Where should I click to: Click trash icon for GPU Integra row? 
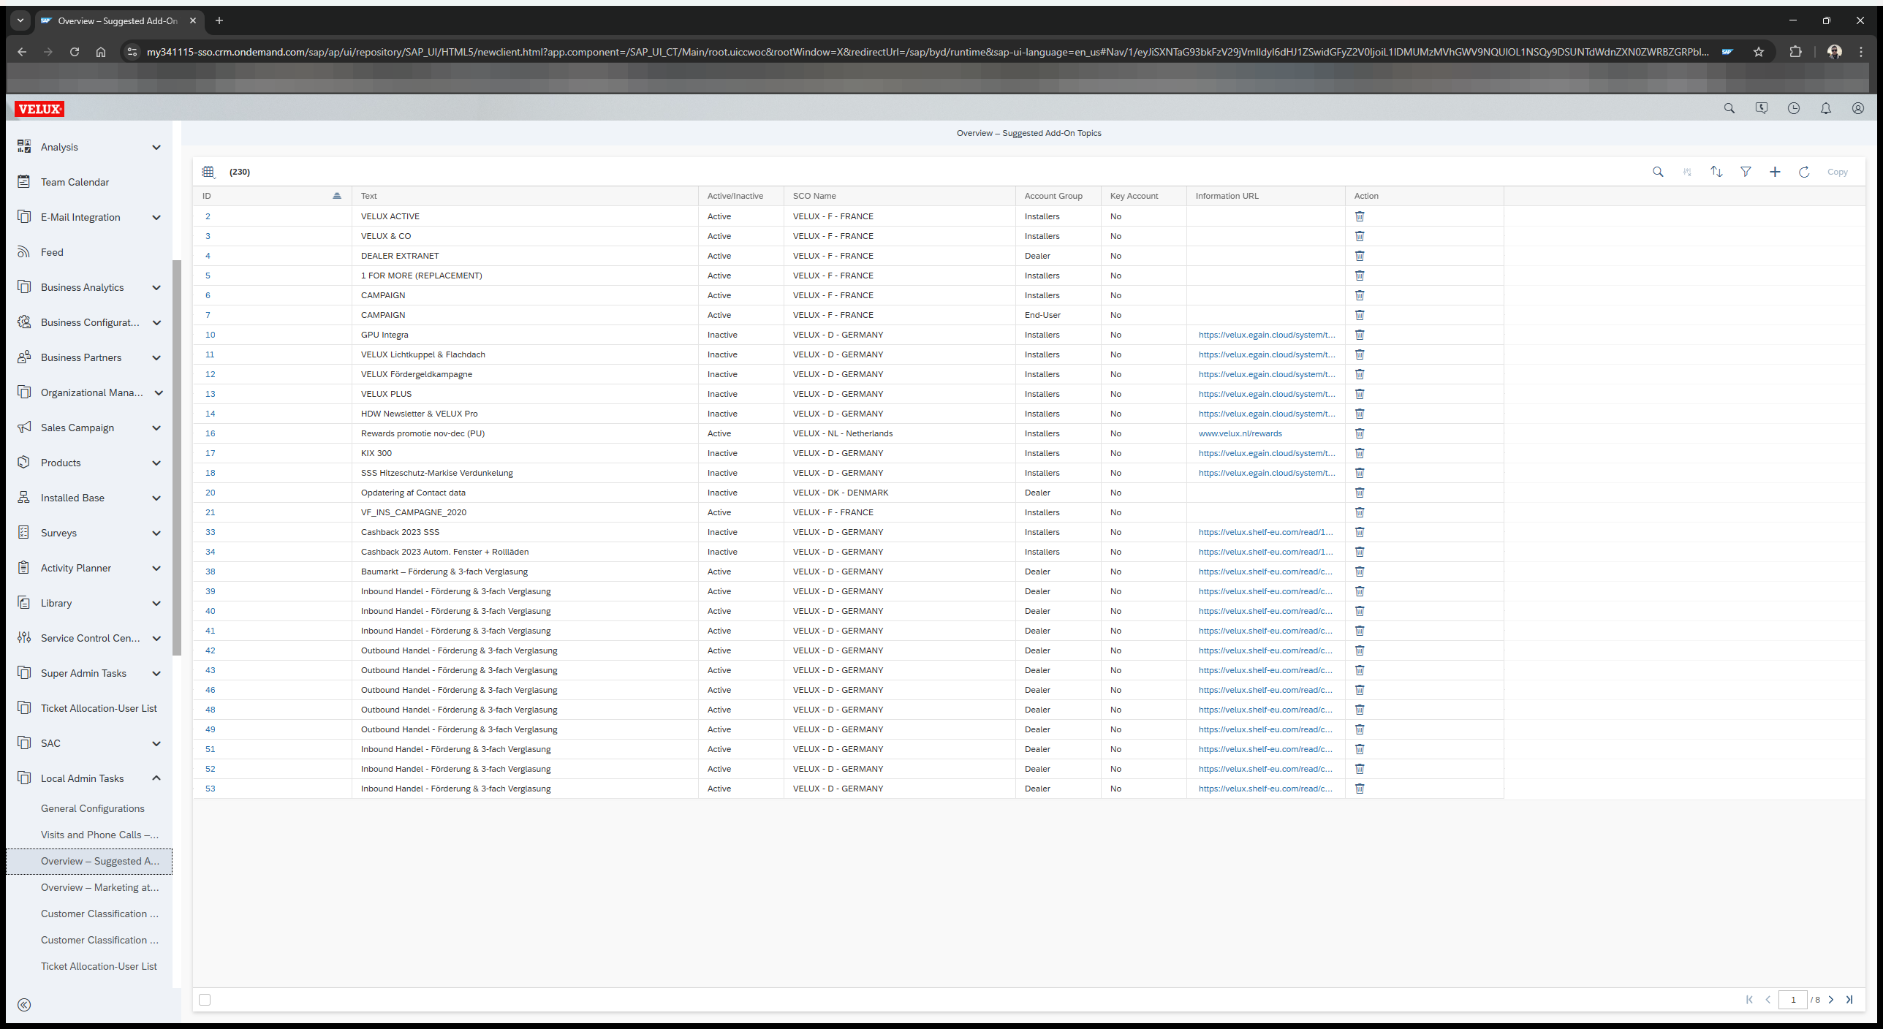tap(1360, 335)
